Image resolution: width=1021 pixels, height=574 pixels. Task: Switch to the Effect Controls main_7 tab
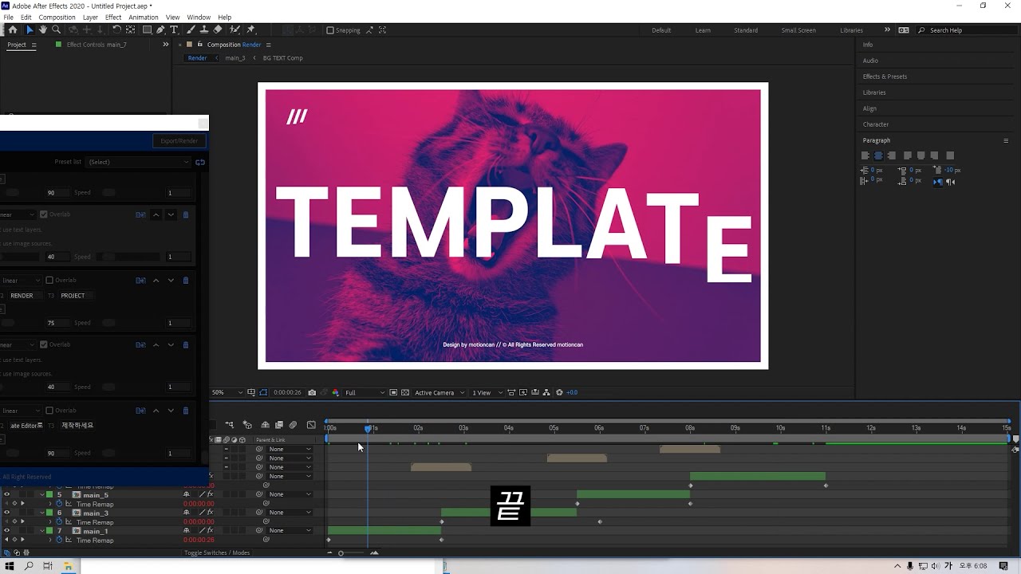click(96, 45)
